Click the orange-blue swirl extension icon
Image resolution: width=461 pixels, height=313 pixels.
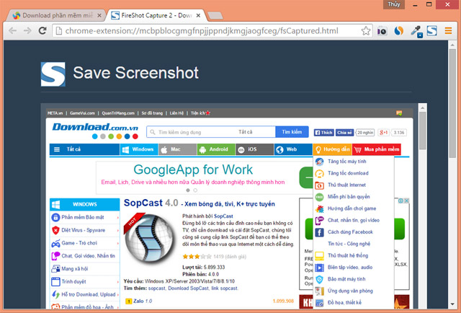tap(398, 30)
